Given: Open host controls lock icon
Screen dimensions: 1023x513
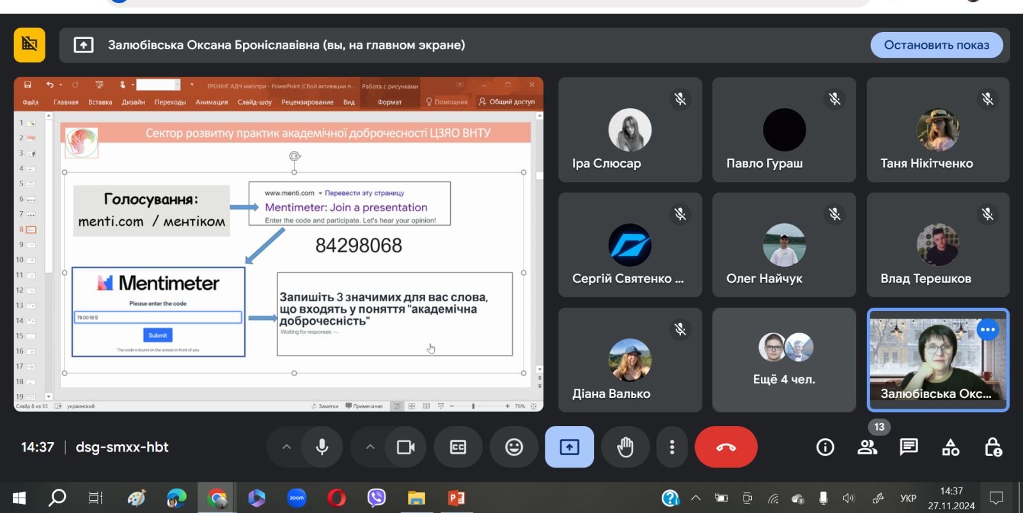Looking at the screenshot, I should tap(993, 447).
